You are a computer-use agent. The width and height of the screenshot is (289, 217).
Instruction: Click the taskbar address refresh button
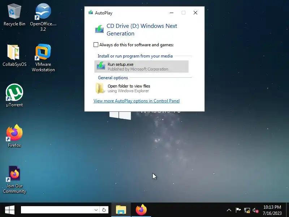tap(104, 210)
